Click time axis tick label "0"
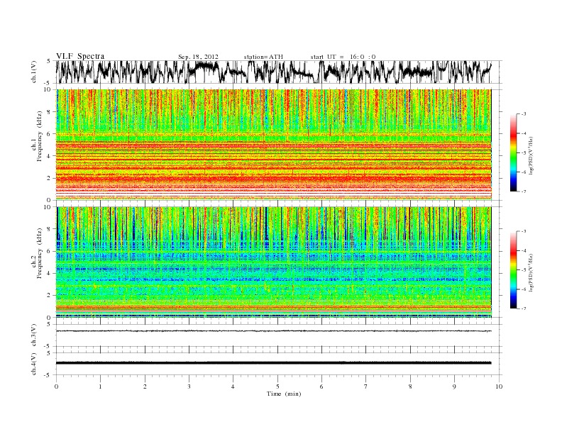This screenshot has height=434, width=562. click(56, 386)
